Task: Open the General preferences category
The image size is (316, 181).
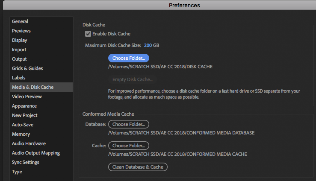Action: 20,21
